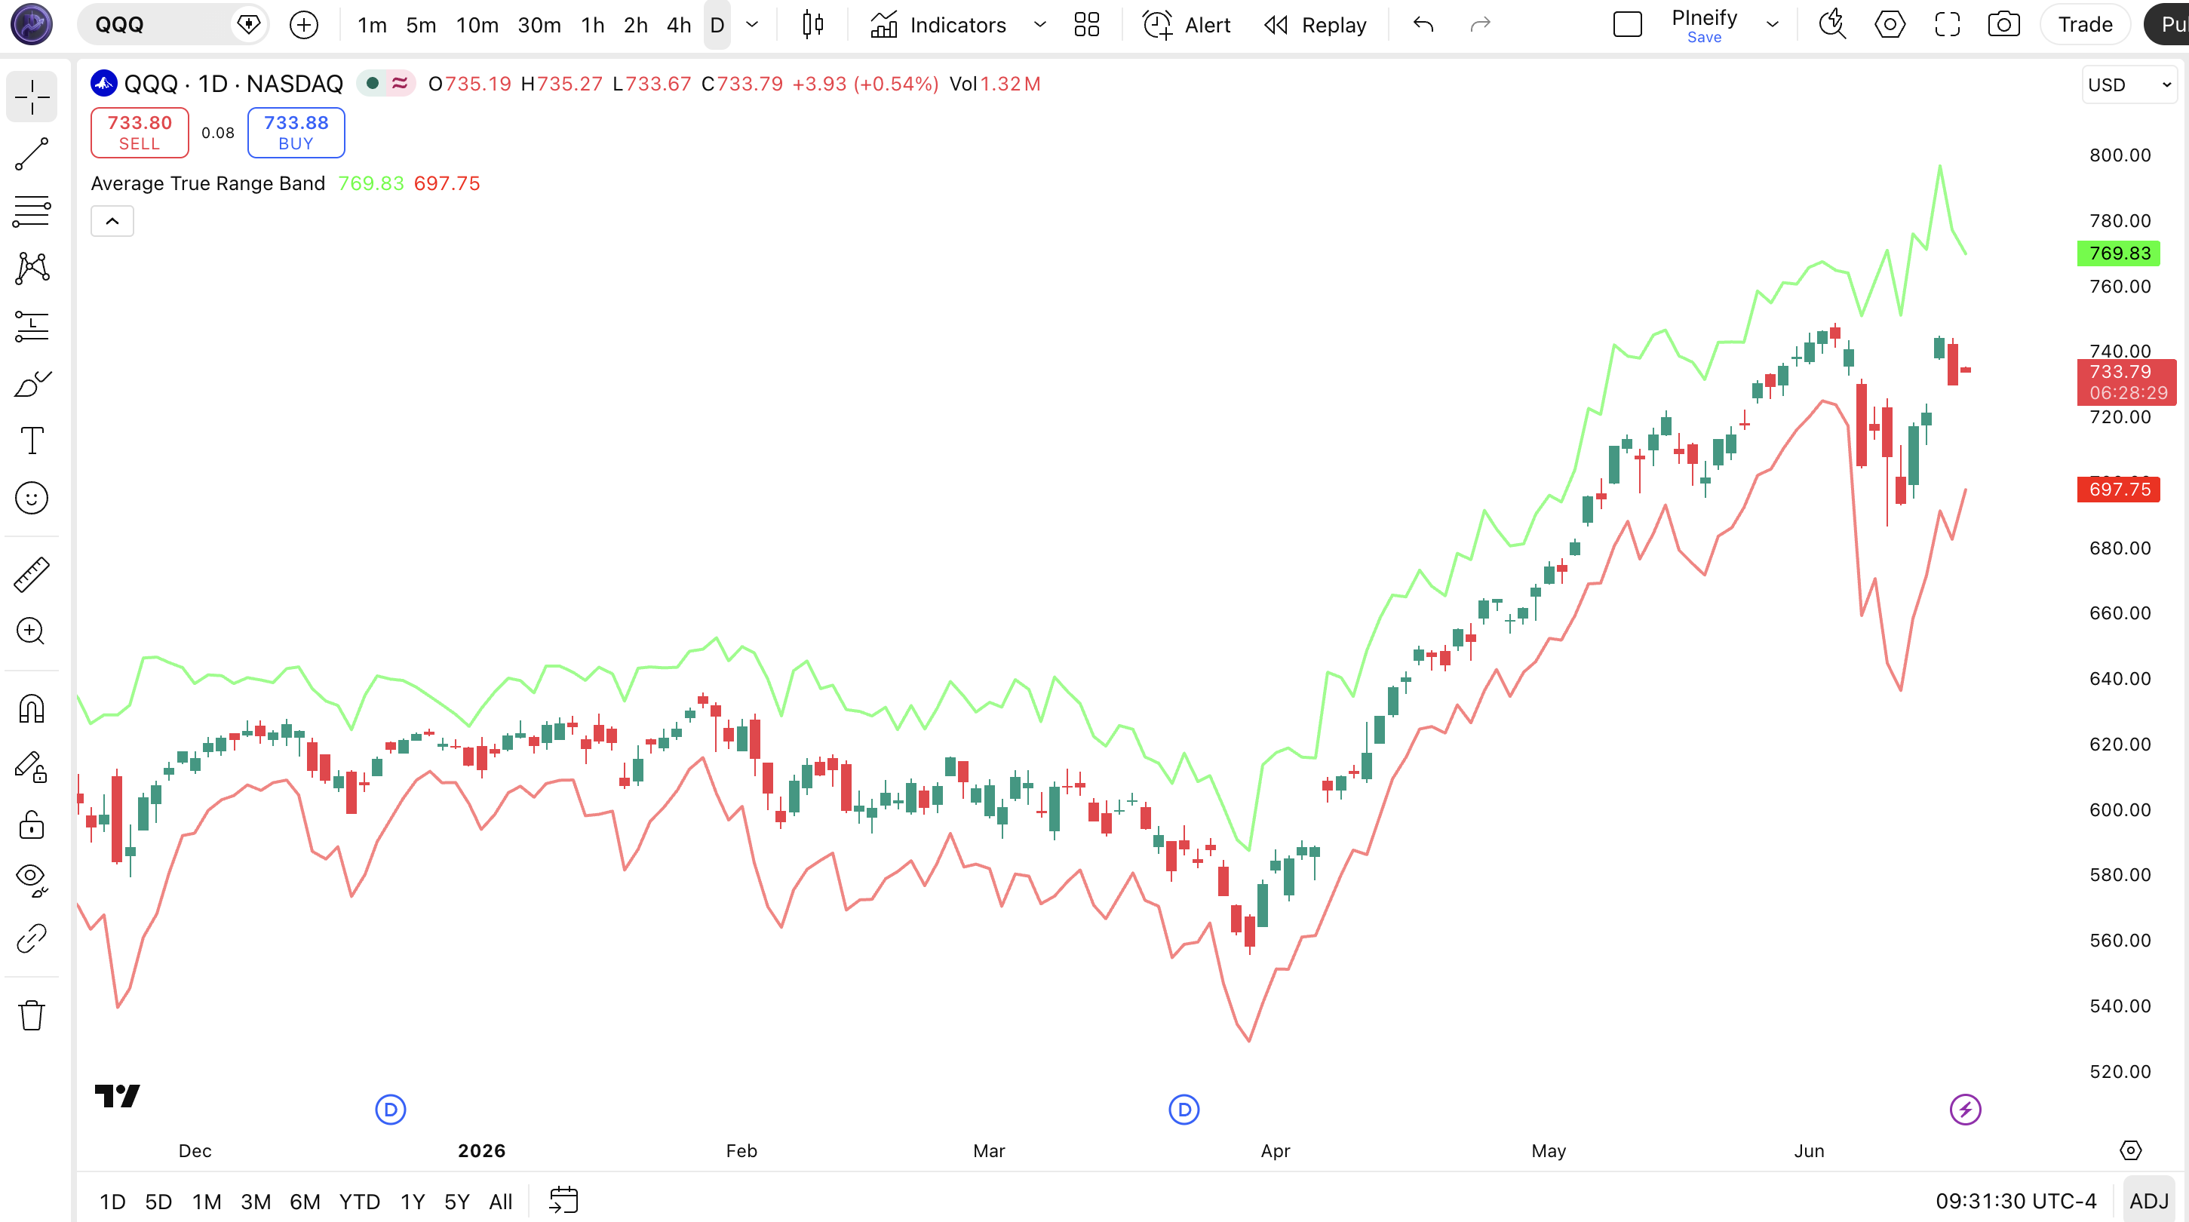Select the All date range
Image resolution: width=2189 pixels, height=1222 pixels.
tap(501, 1201)
